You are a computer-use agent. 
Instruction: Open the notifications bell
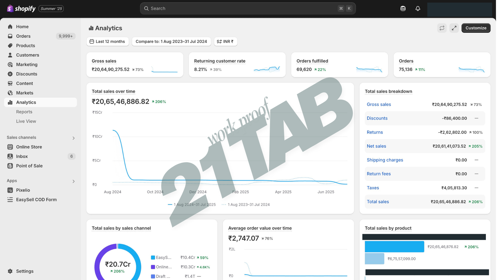tap(418, 8)
